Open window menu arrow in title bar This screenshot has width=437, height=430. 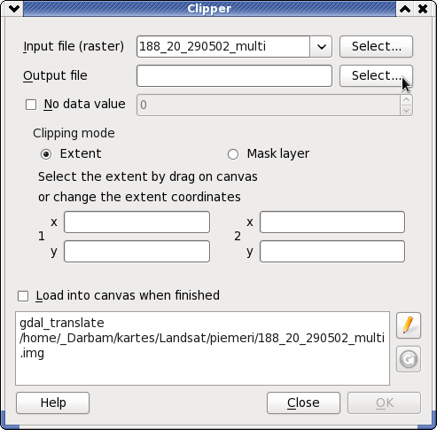14,9
